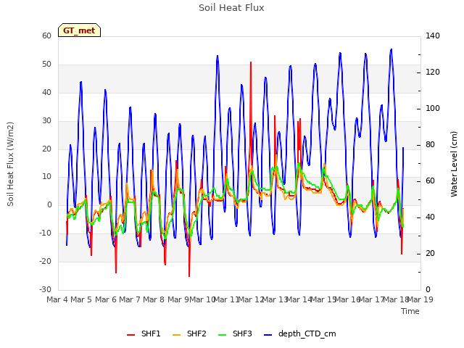Click the Time axis label
This screenshot has width=464, height=348.
pyautogui.click(x=410, y=311)
